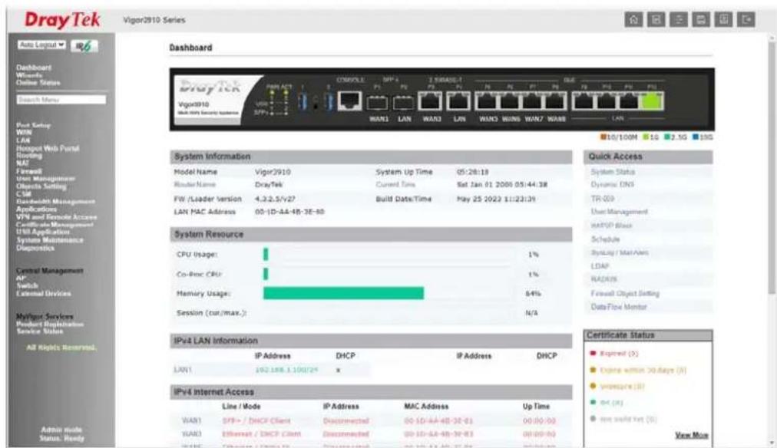Click the WAN7 port on router image

532,101
